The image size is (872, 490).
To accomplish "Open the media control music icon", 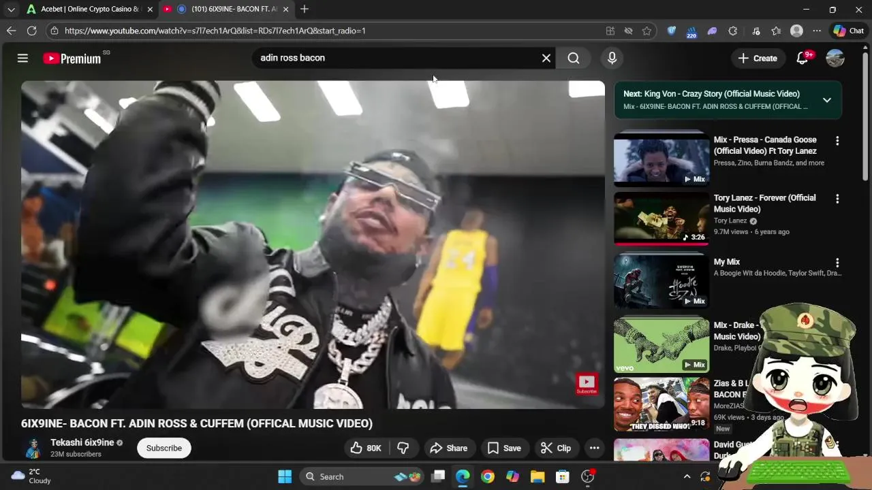I will tap(756, 31).
